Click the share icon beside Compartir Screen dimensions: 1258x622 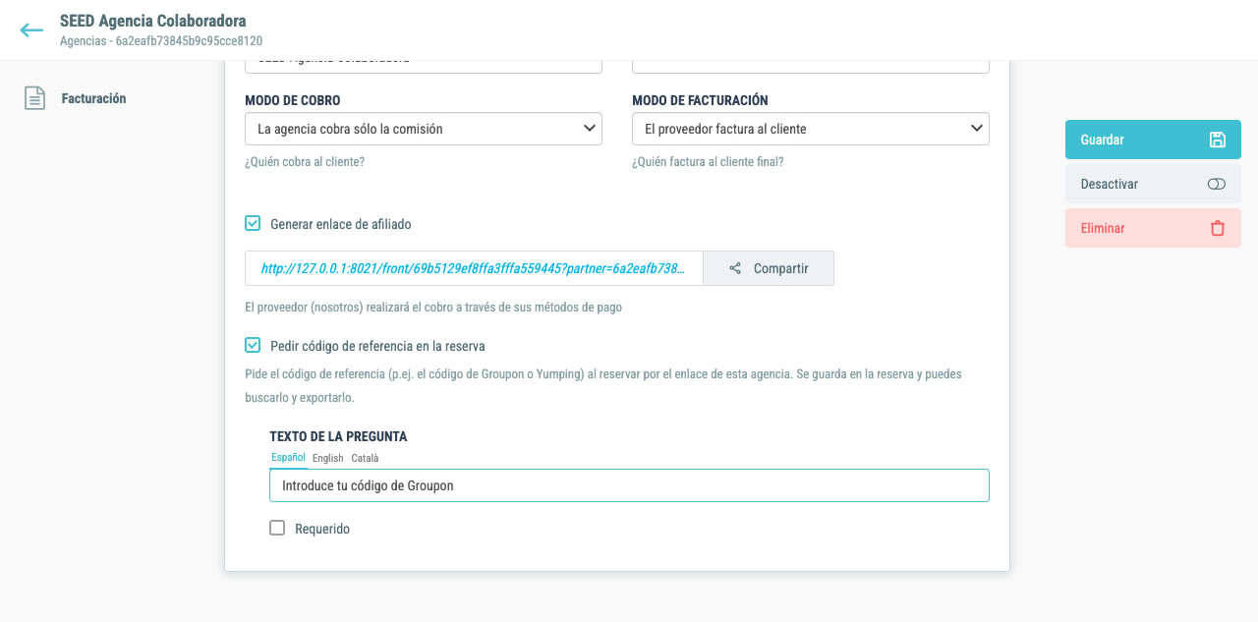point(735,268)
